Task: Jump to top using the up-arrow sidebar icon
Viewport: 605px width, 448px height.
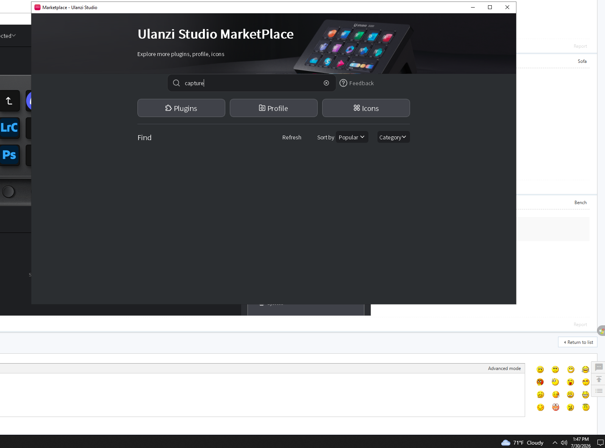Action: pyautogui.click(x=599, y=379)
